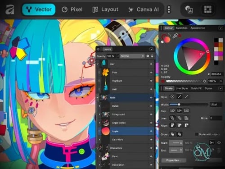The height and width of the screenshot is (169, 225).
Task: Click the Properties... button
Action: pos(174,160)
